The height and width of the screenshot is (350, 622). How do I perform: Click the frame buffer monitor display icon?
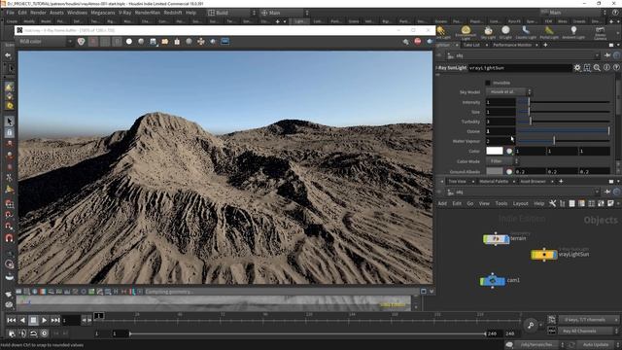coord(225,41)
